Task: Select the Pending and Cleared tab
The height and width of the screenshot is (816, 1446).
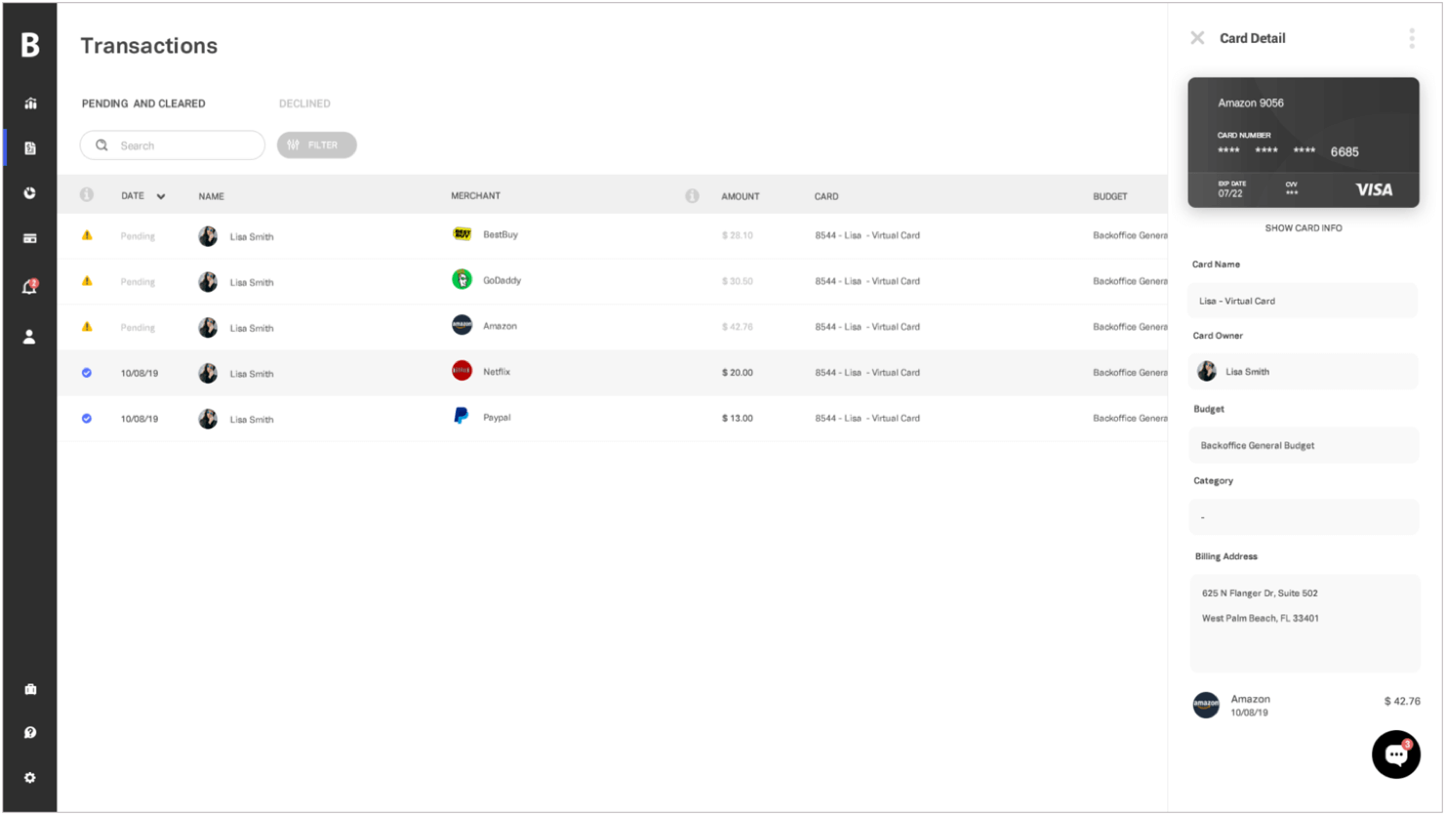Action: tap(143, 103)
